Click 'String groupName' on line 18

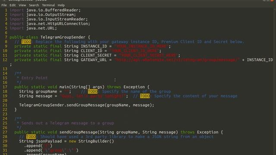click(x=38, y=92)
